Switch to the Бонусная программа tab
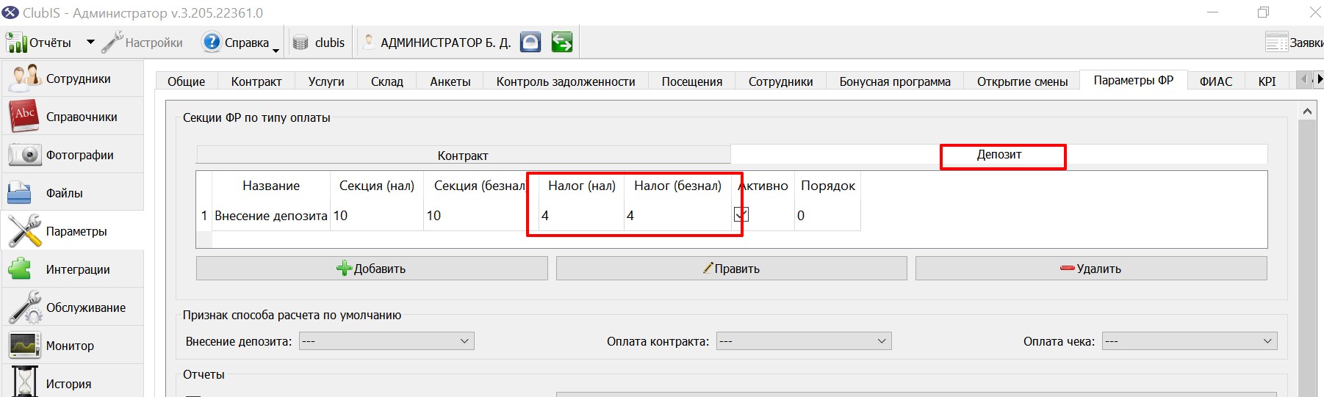Viewport: 1324px width, 397px height. (x=895, y=81)
